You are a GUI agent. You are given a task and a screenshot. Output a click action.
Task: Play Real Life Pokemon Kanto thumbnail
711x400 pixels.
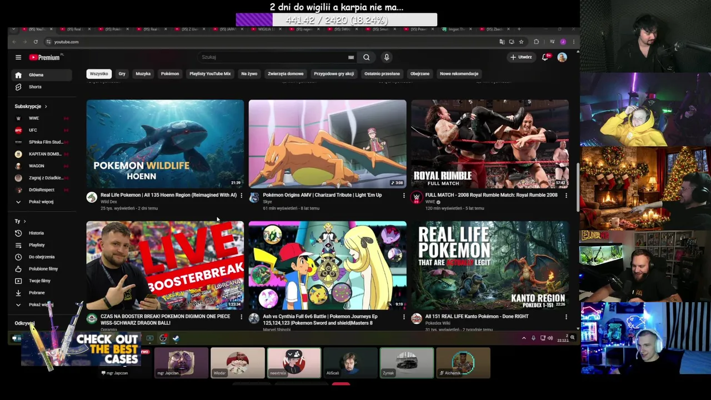[490, 266]
